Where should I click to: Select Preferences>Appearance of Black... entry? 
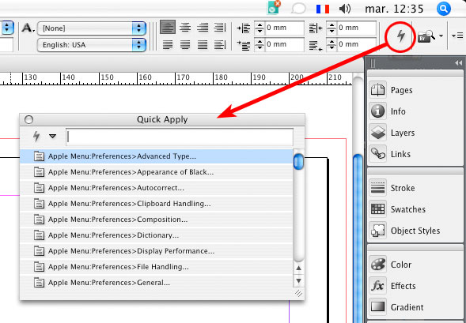[x=156, y=172]
